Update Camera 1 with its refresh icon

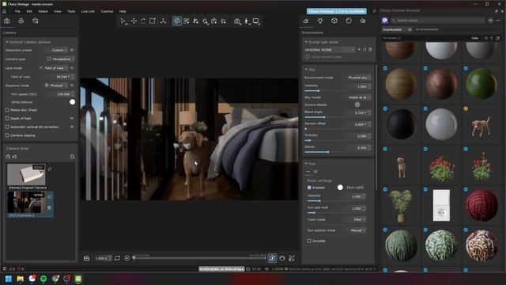click(49, 196)
